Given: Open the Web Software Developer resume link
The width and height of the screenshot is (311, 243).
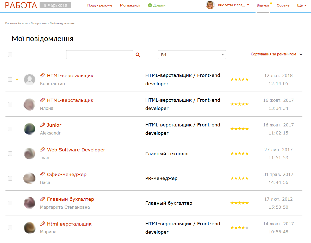Looking at the screenshot, I should point(76,150).
